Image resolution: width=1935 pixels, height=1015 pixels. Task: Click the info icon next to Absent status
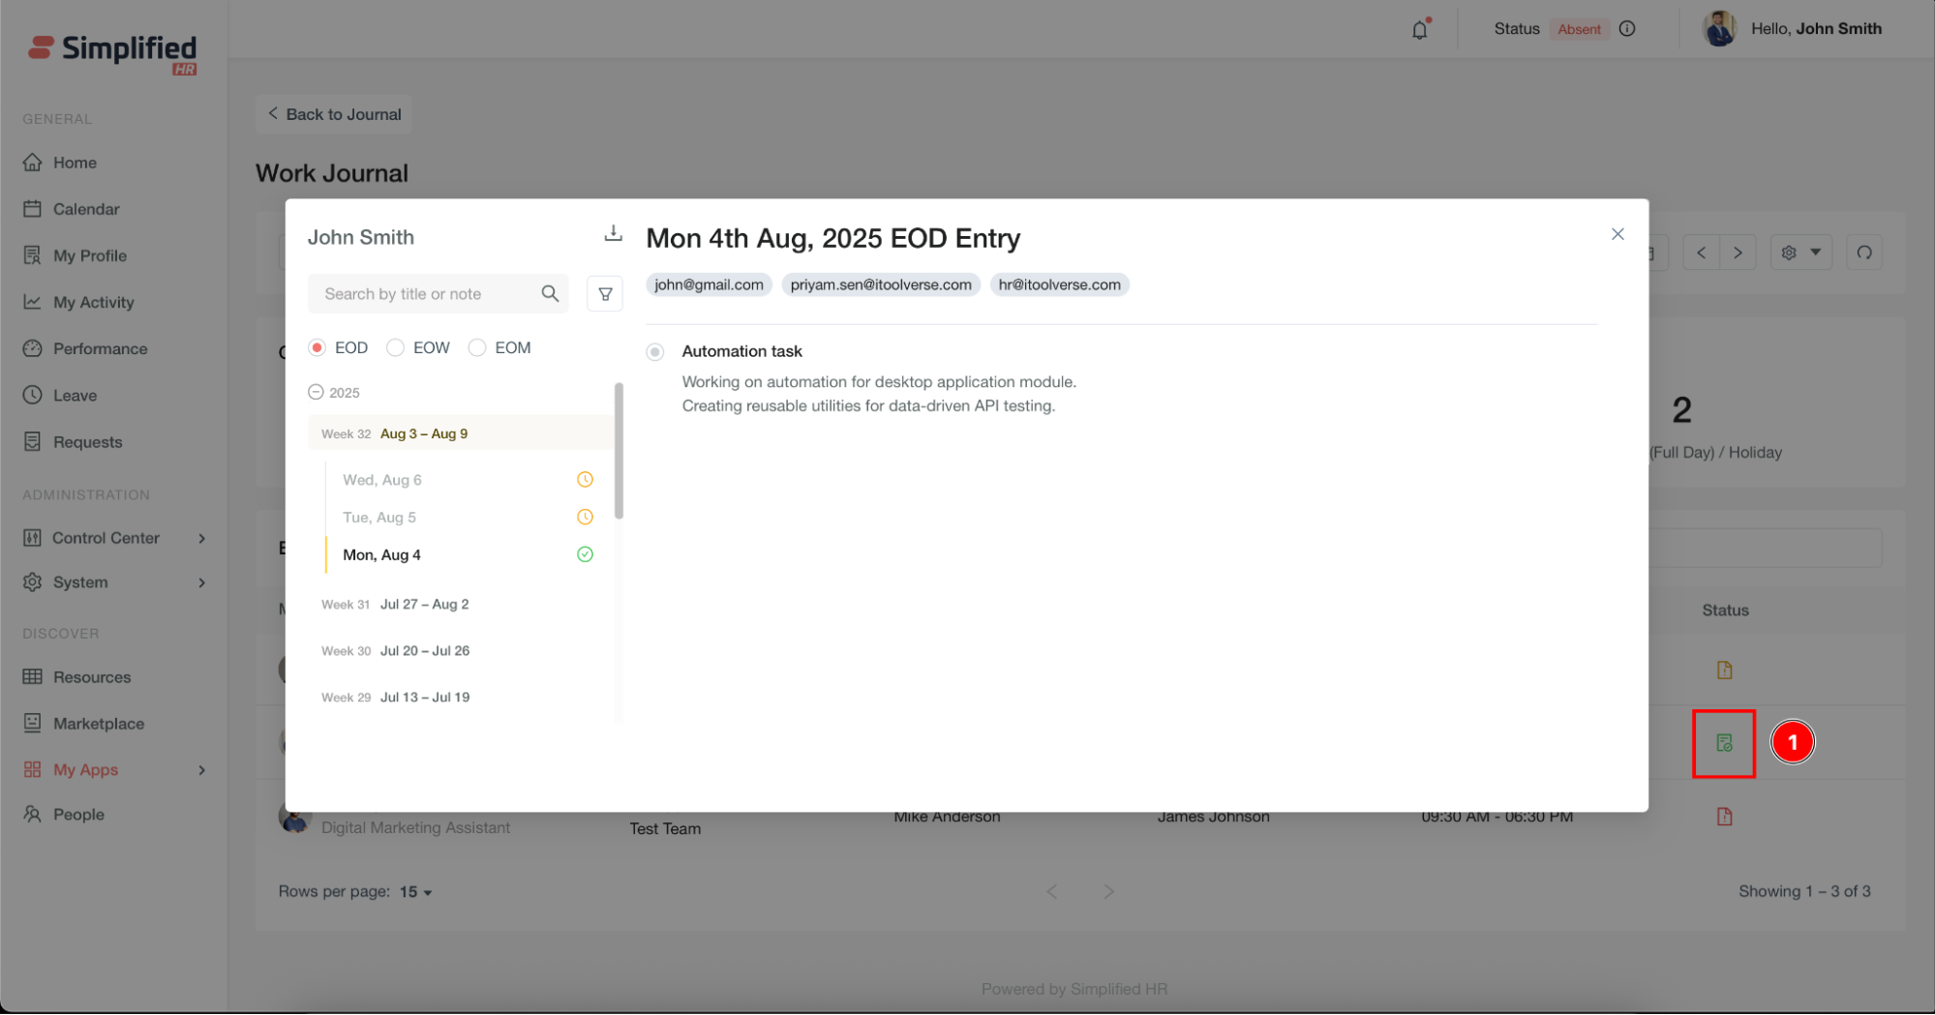1627,29
